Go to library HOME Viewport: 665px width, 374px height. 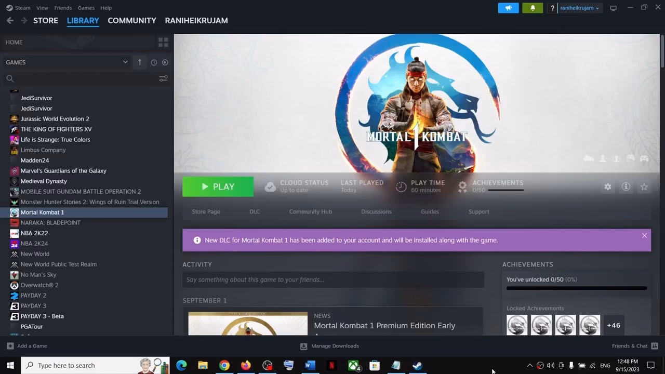pos(14,42)
